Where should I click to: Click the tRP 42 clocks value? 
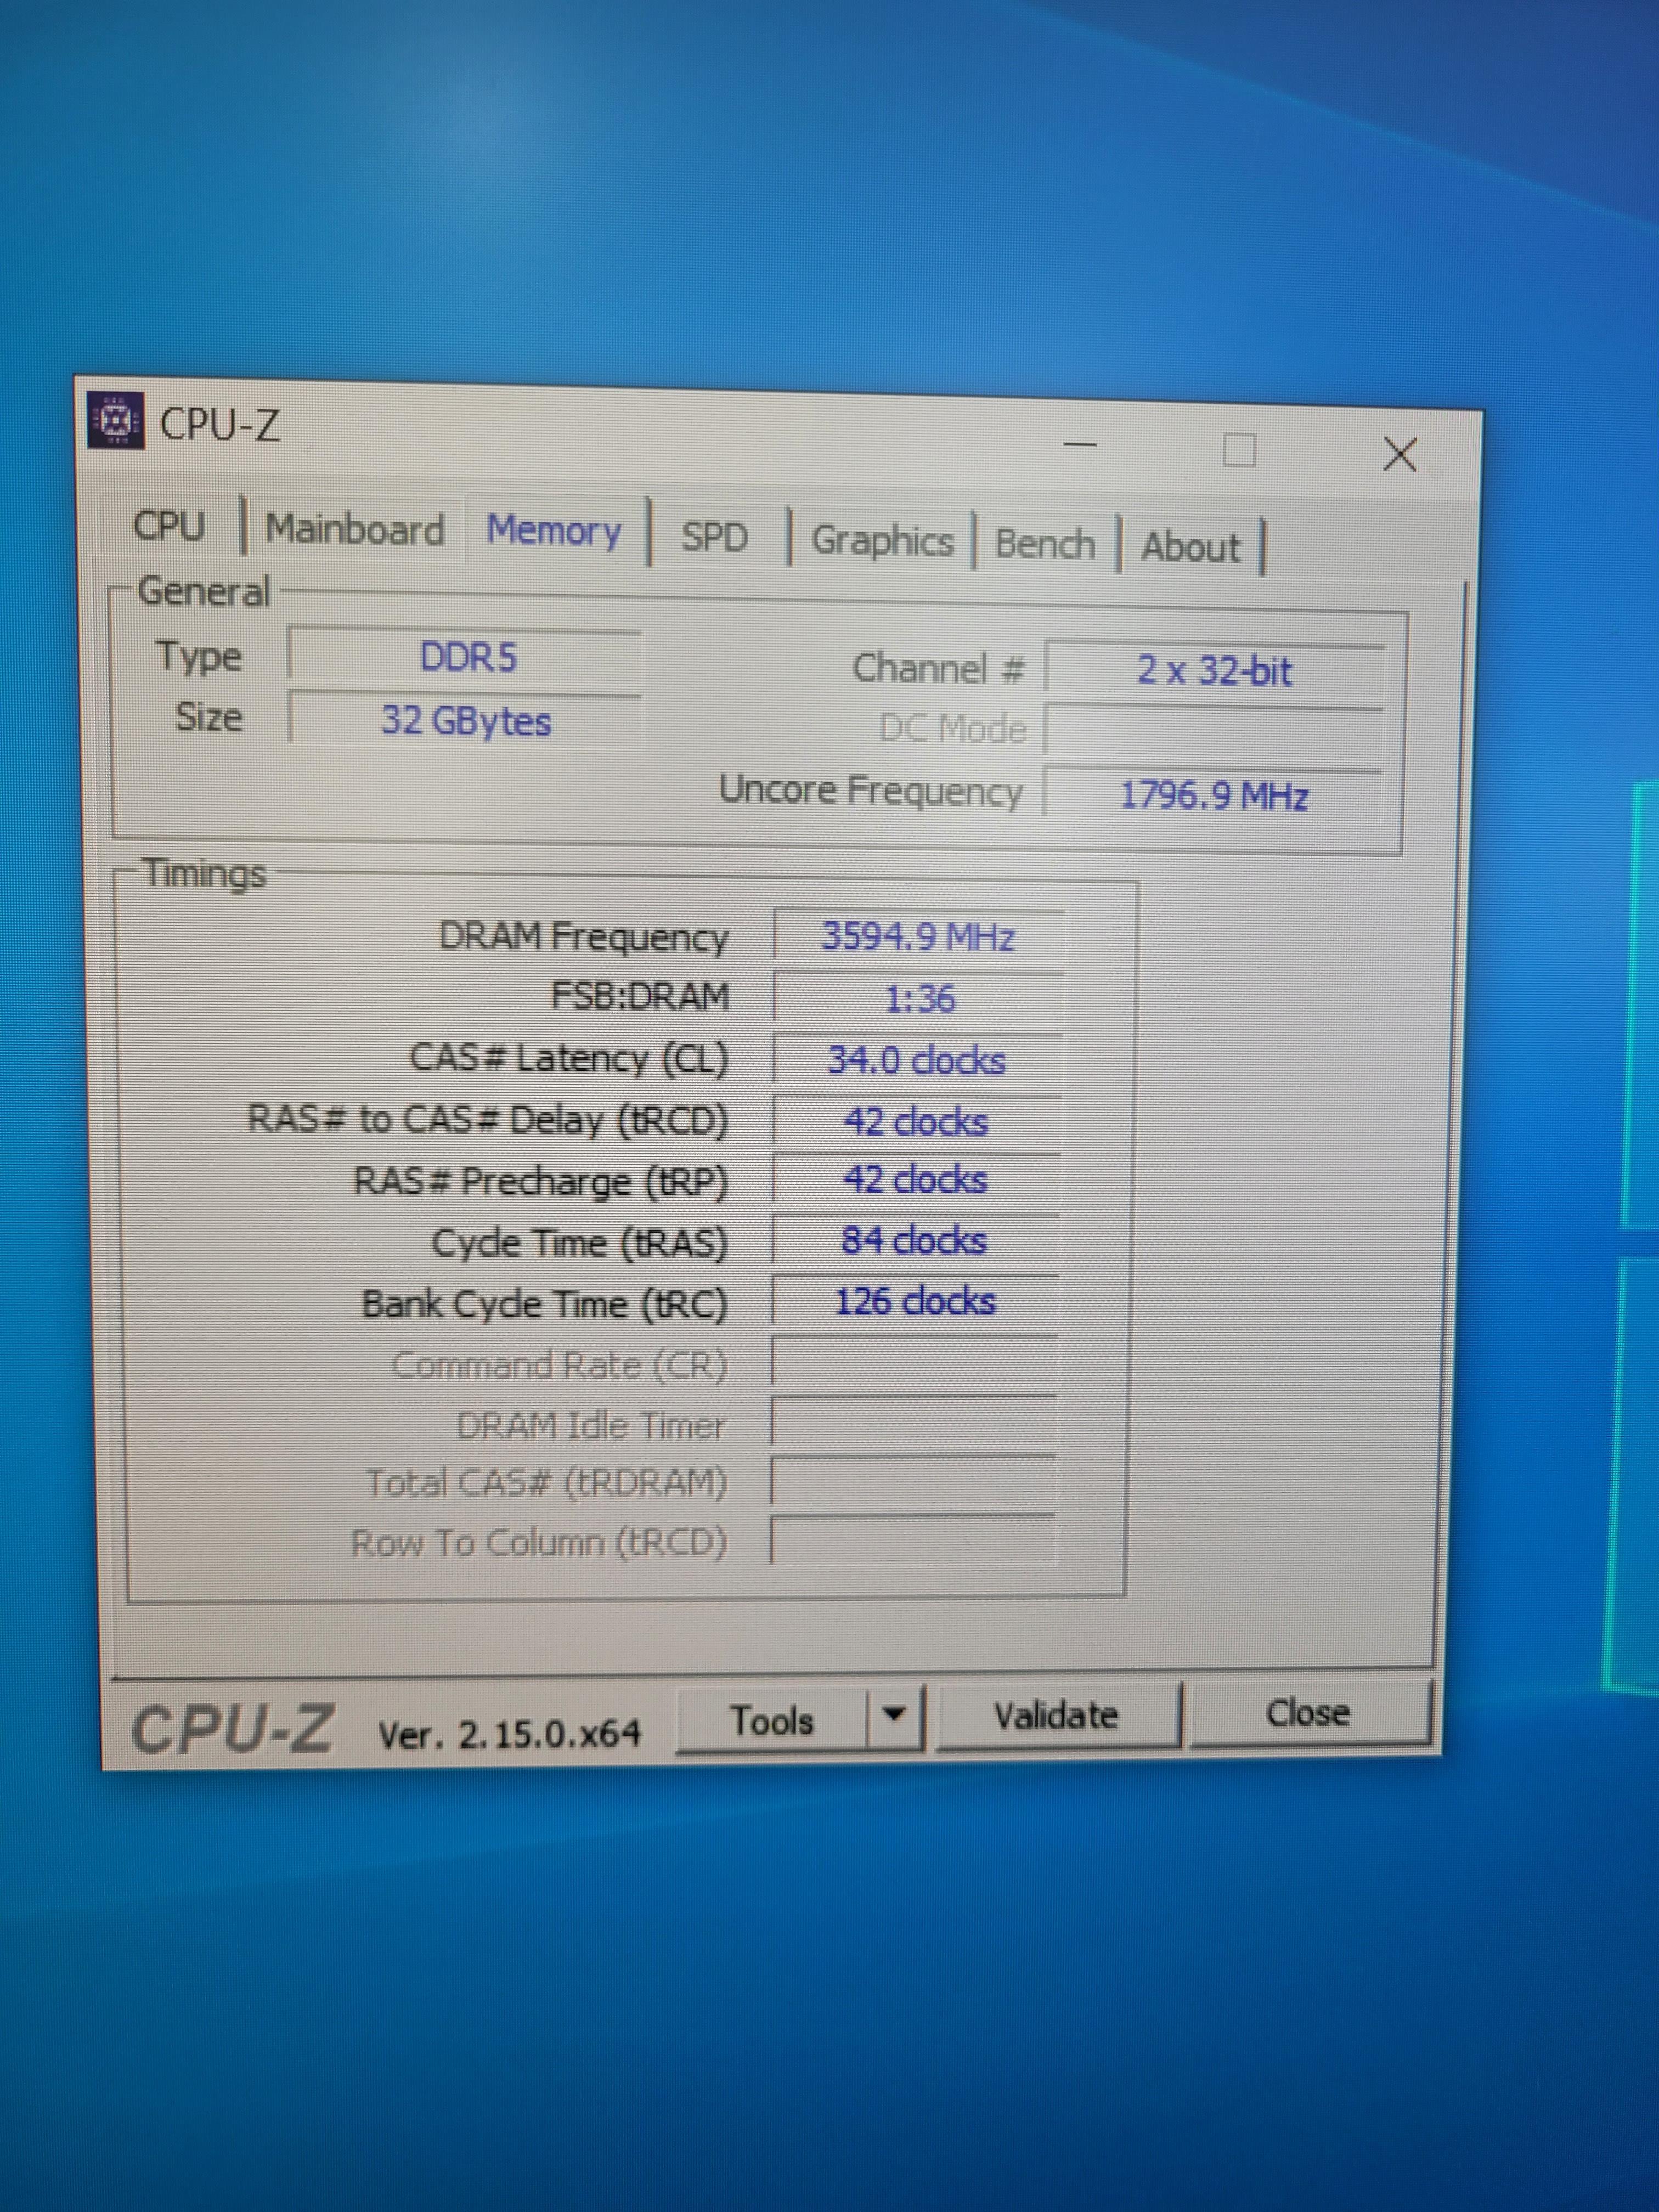[x=916, y=1180]
